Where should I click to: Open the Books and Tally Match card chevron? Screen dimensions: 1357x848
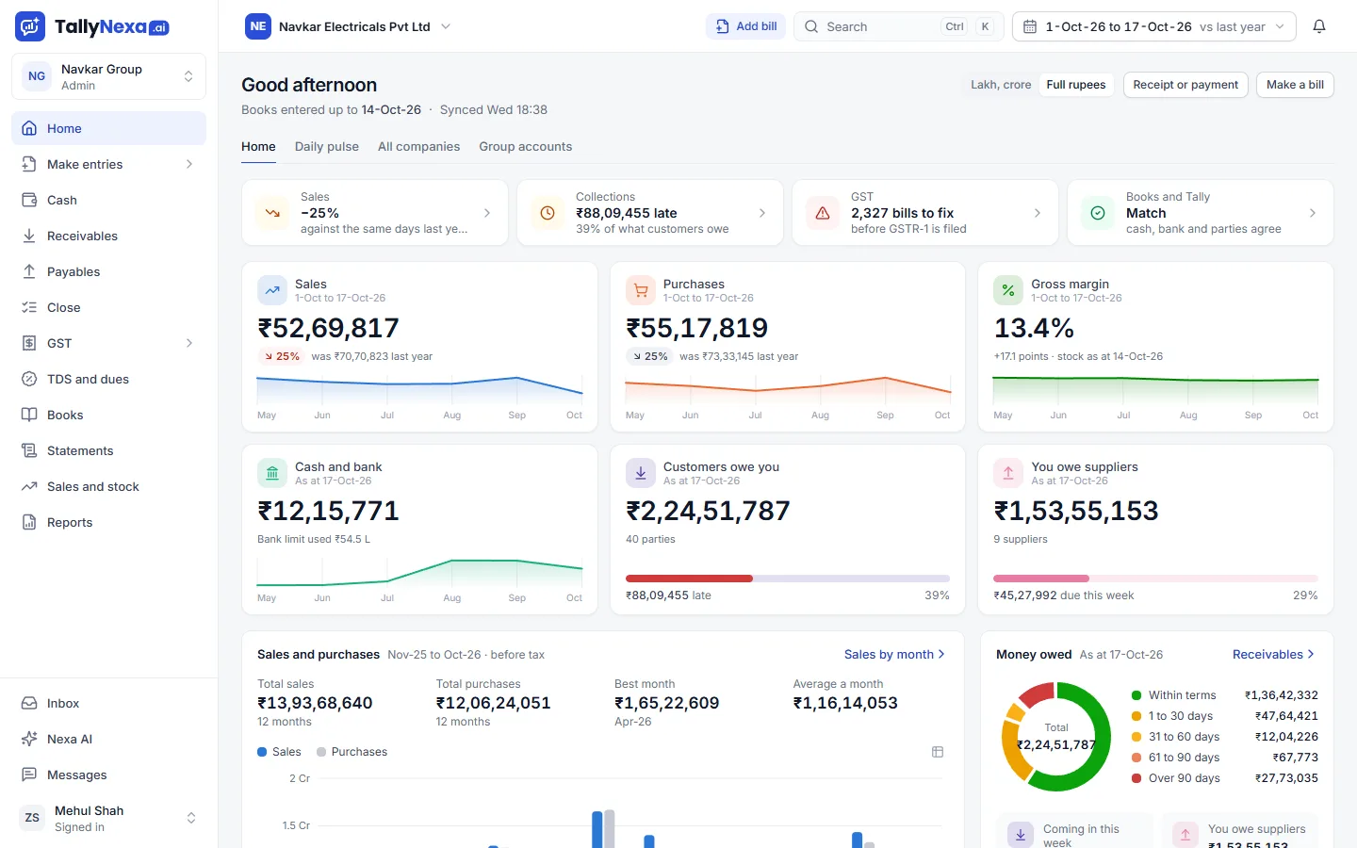coord(1313,213)
